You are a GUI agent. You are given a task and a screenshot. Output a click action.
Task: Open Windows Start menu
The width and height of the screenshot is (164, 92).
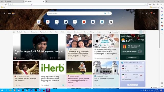tap(2, 90)
